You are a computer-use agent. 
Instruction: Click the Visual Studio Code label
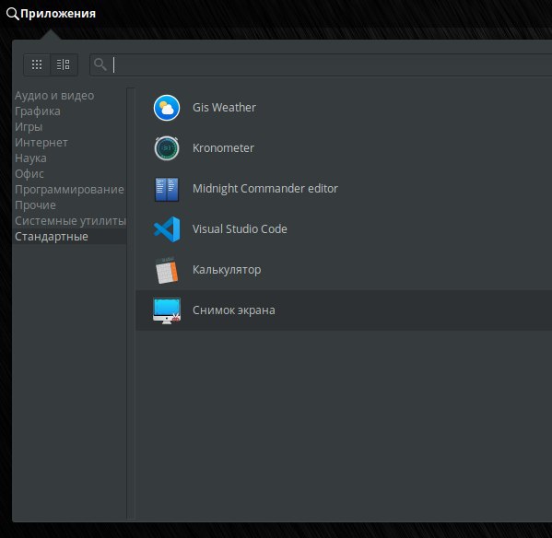[x=240, y=229]
